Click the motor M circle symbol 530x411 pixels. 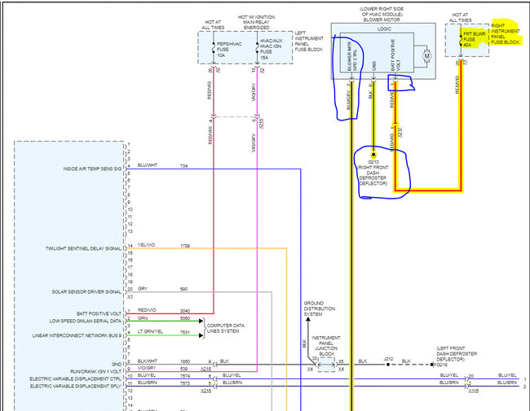click(x=426, y=56)
